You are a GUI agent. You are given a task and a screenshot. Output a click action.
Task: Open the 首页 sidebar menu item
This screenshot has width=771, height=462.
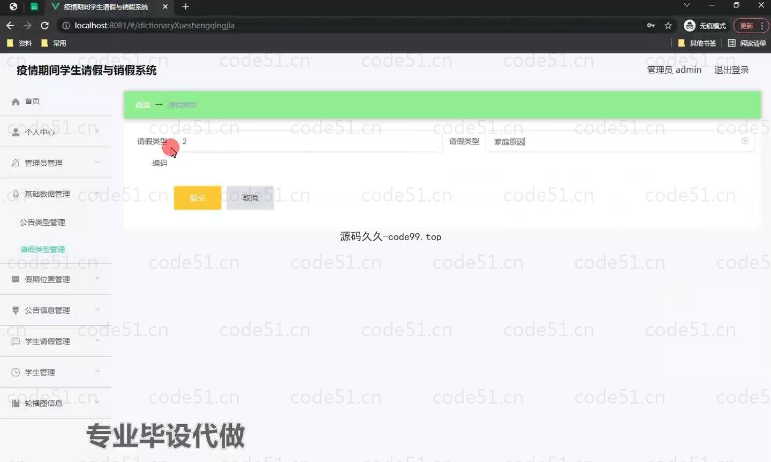pyautogui.click(x=56, y=101)
